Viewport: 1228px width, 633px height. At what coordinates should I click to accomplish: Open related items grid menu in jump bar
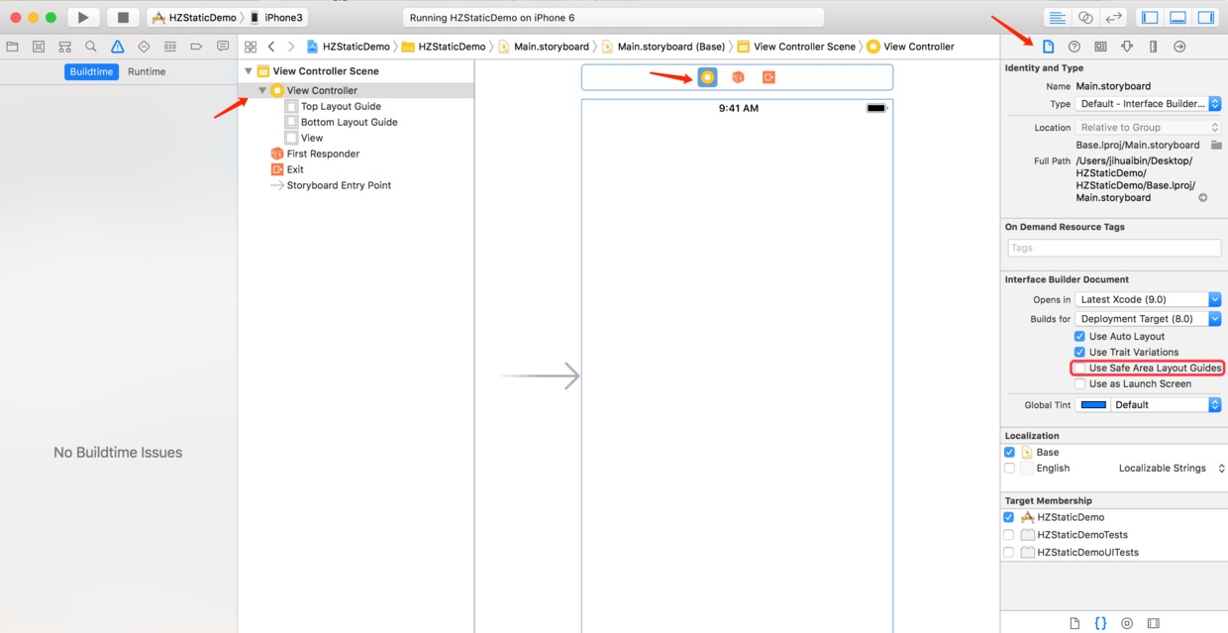(x=251, y=47)
